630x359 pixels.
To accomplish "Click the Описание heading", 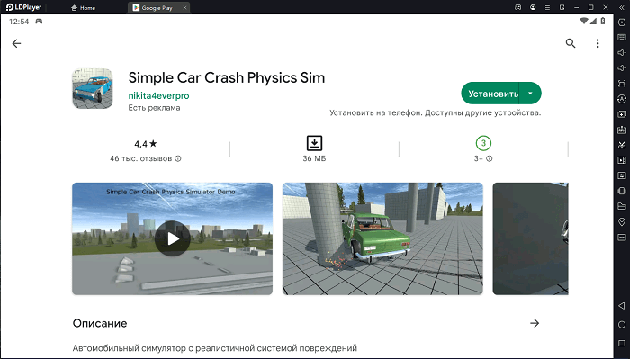I will (100, 323).
